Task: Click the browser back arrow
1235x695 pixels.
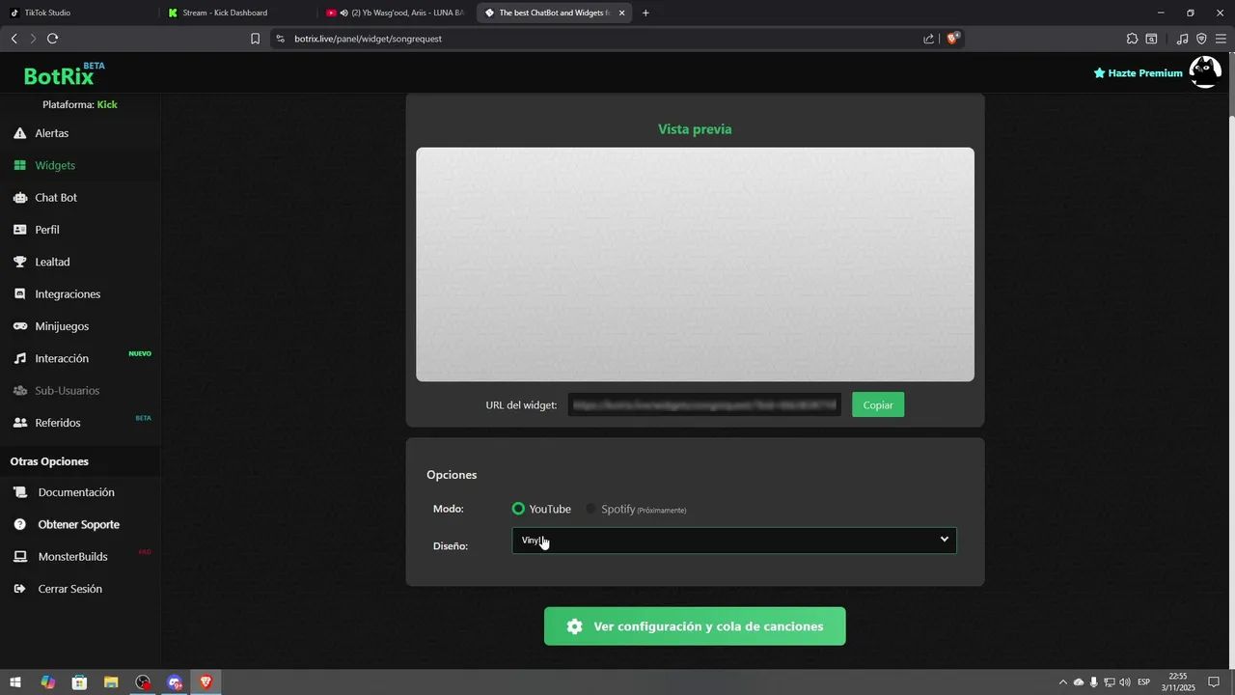Action: [14, 39]
